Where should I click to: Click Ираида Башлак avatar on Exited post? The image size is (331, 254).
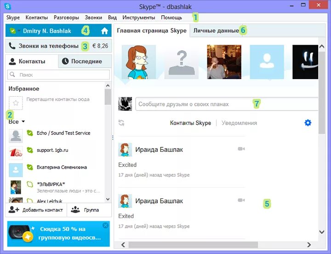point(125,201)
